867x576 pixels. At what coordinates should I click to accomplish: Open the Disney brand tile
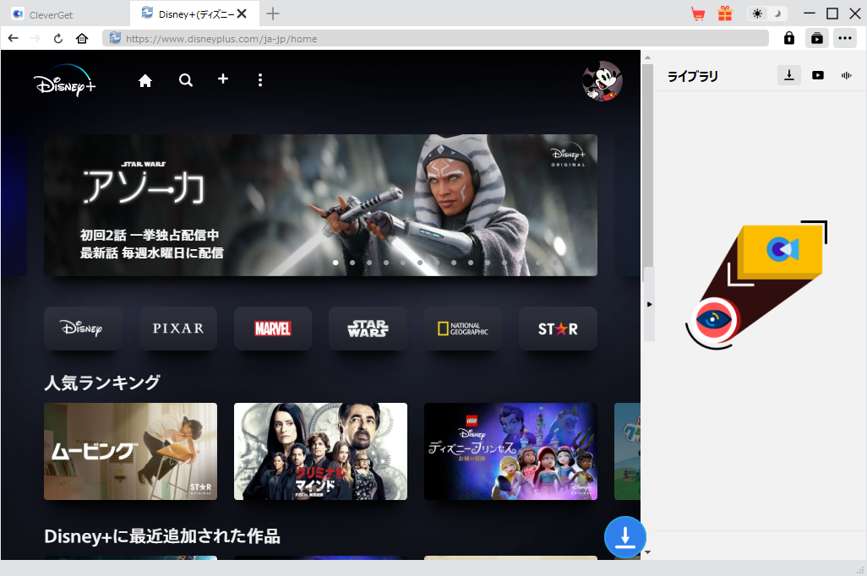coord(84,329)
